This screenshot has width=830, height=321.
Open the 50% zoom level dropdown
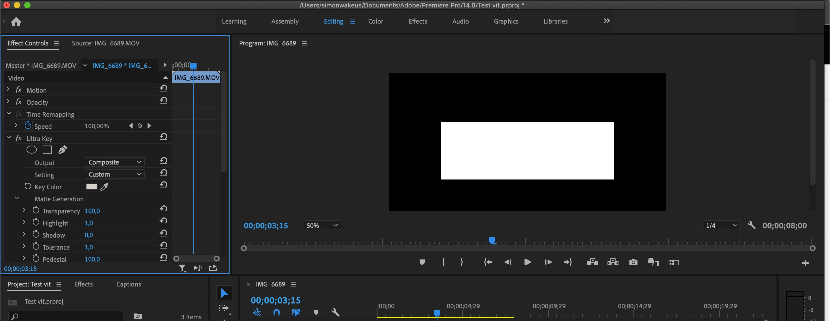[x=321, y=226]
